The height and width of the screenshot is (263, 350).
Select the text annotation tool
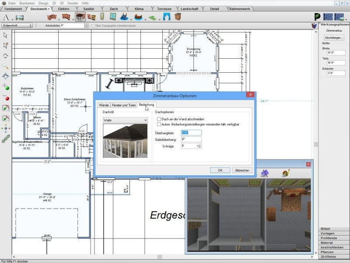[x=6, y=18]
